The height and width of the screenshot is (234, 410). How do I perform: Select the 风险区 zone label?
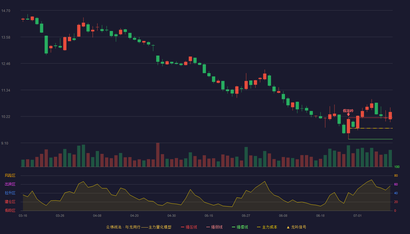point(10,175)
